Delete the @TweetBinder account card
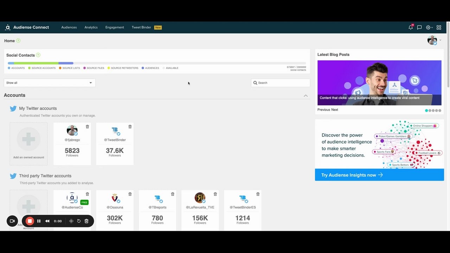Screen dimensions: 450x253 130,126
